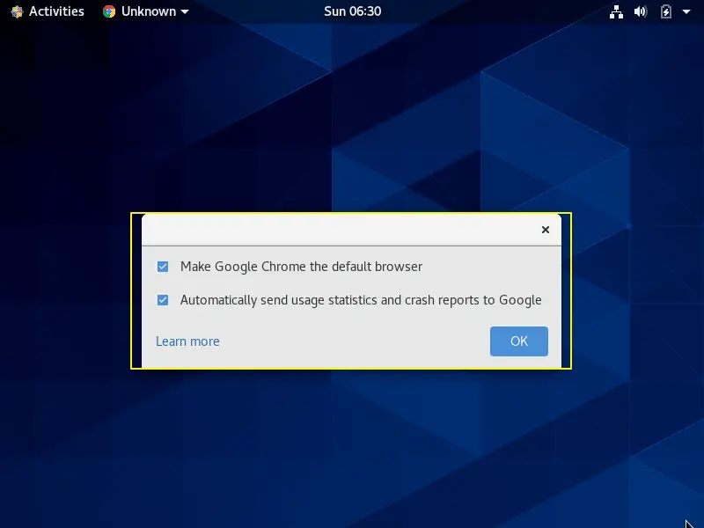The image size is (704, 528).
Task: Click the Chrome icon in the top bar
Action: point(109,11)
